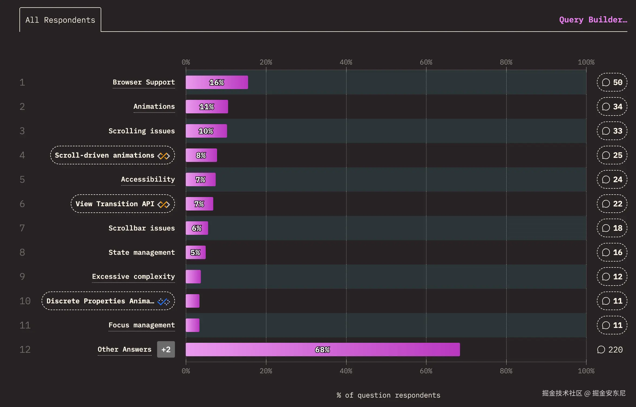Open the Discrete Properties Anima… feature pill
Viewport: 636px width, 407px height.
point(100,301)
